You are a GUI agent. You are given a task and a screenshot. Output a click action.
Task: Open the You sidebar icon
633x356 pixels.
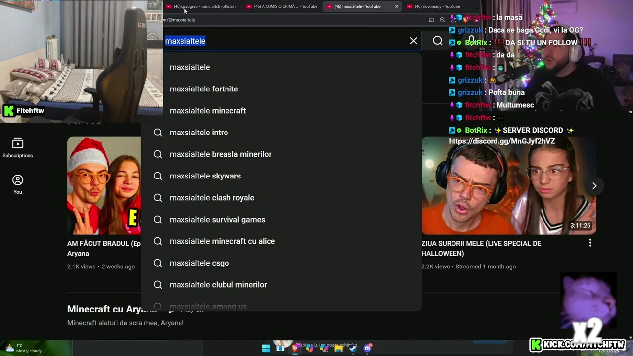point(18,184)
